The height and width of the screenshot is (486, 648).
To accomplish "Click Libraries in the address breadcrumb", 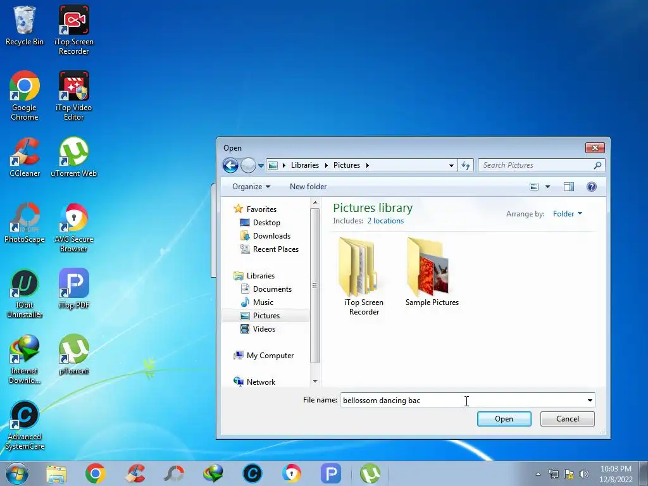I will coord(304,165).
